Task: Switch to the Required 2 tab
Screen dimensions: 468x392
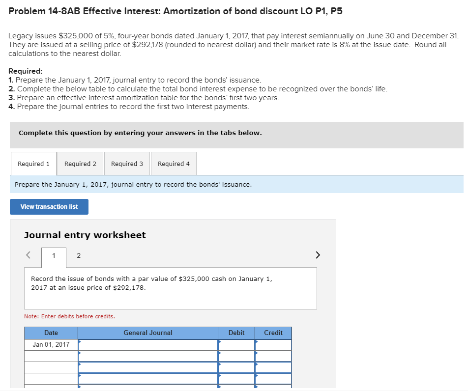Action: (x=80, y=164)
